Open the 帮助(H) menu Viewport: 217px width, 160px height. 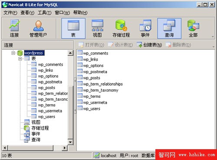(80, 13)
